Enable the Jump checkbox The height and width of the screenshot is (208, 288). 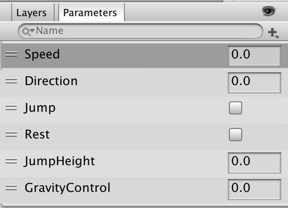236,108
